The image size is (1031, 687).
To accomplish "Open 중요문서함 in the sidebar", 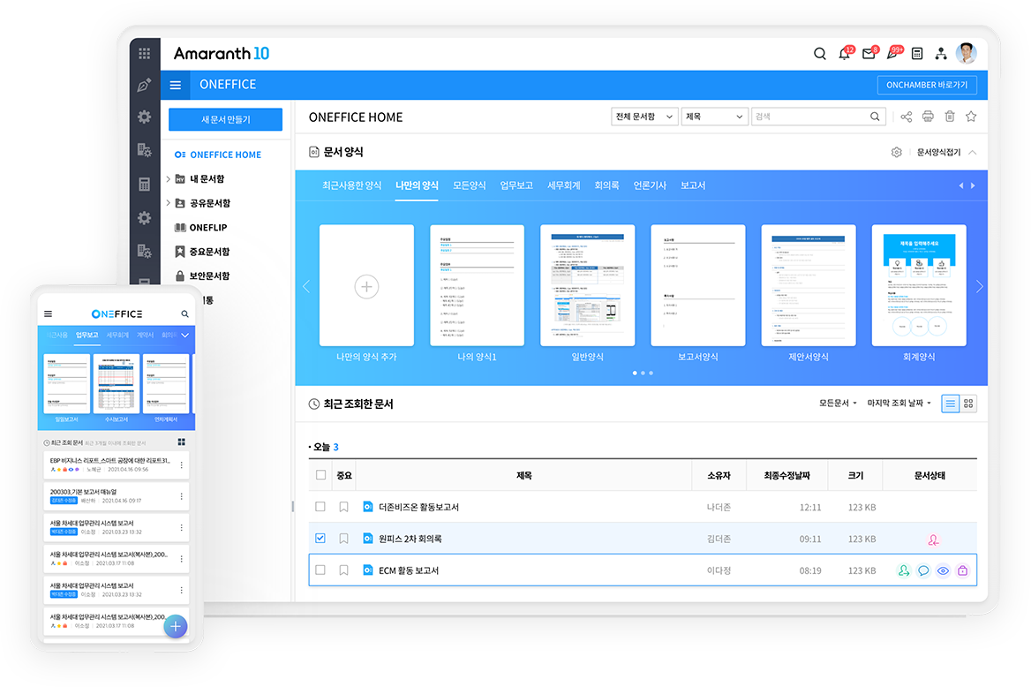I will click(202, 252).
